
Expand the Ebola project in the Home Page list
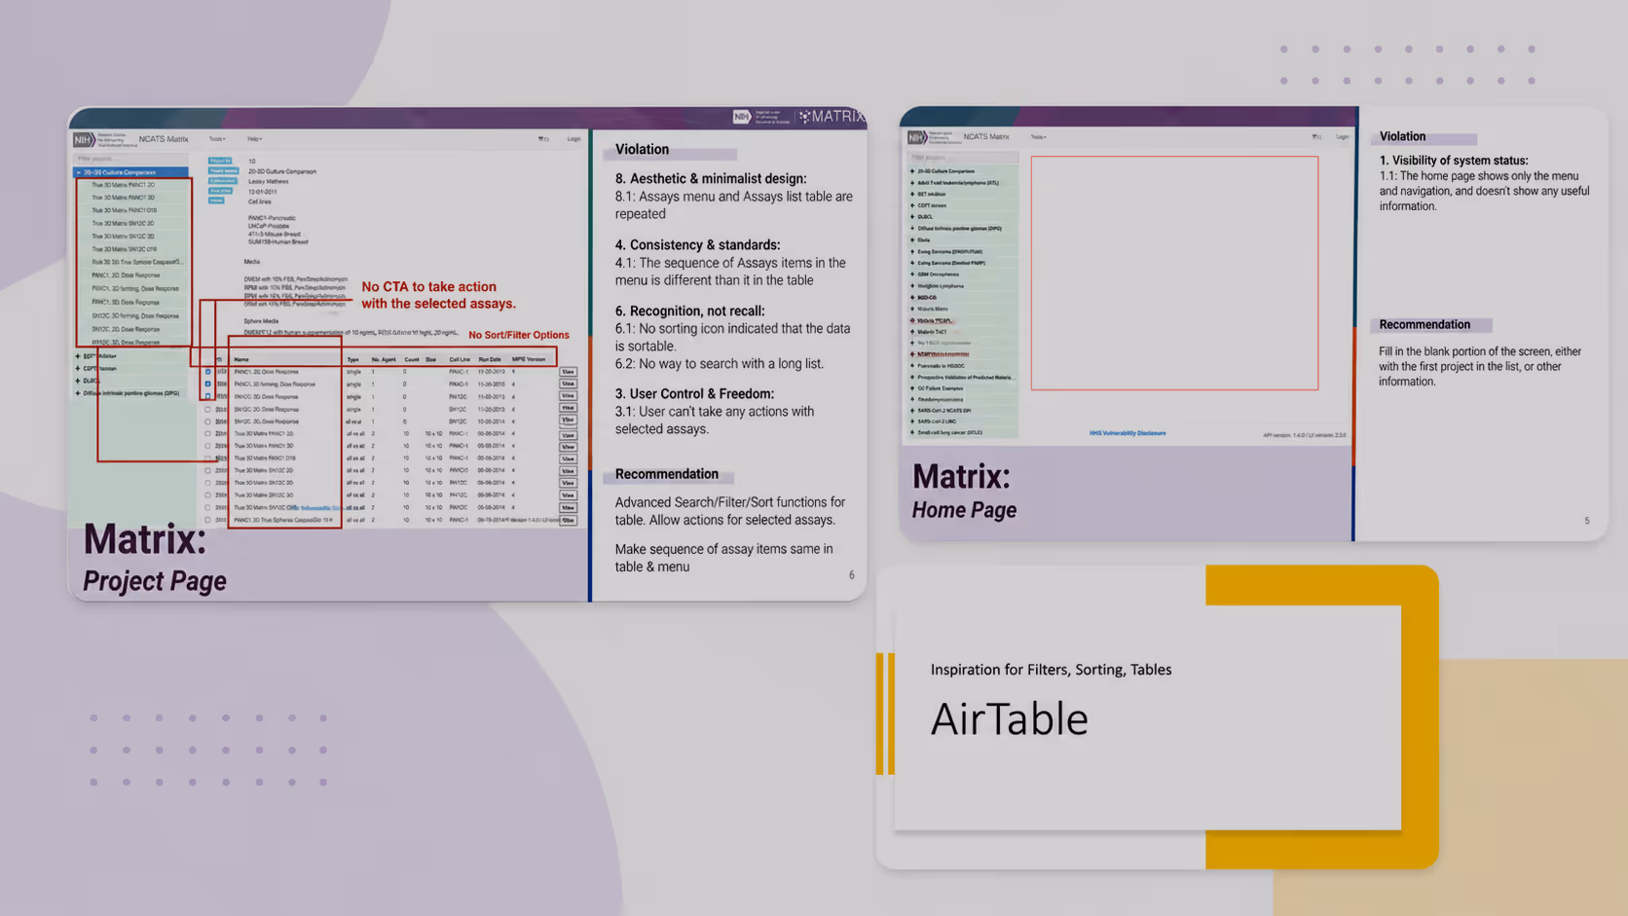pos(912,239)
